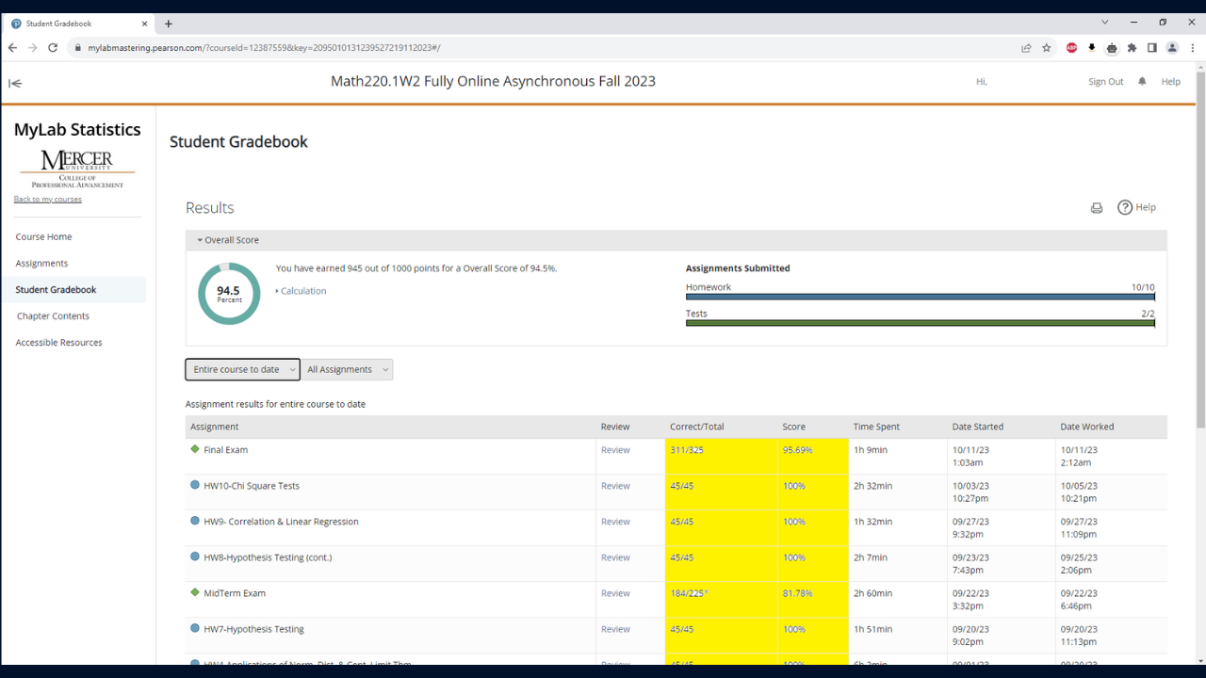Click the Homework progress bar

920,297
